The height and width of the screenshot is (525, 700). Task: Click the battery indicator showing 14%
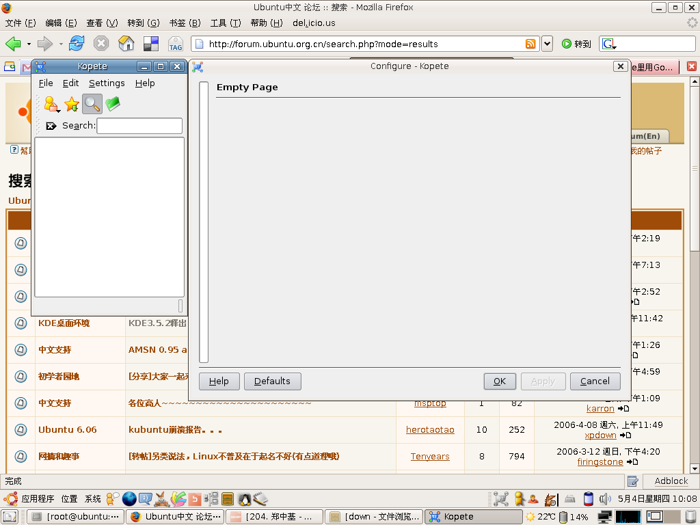coord(574,517)
